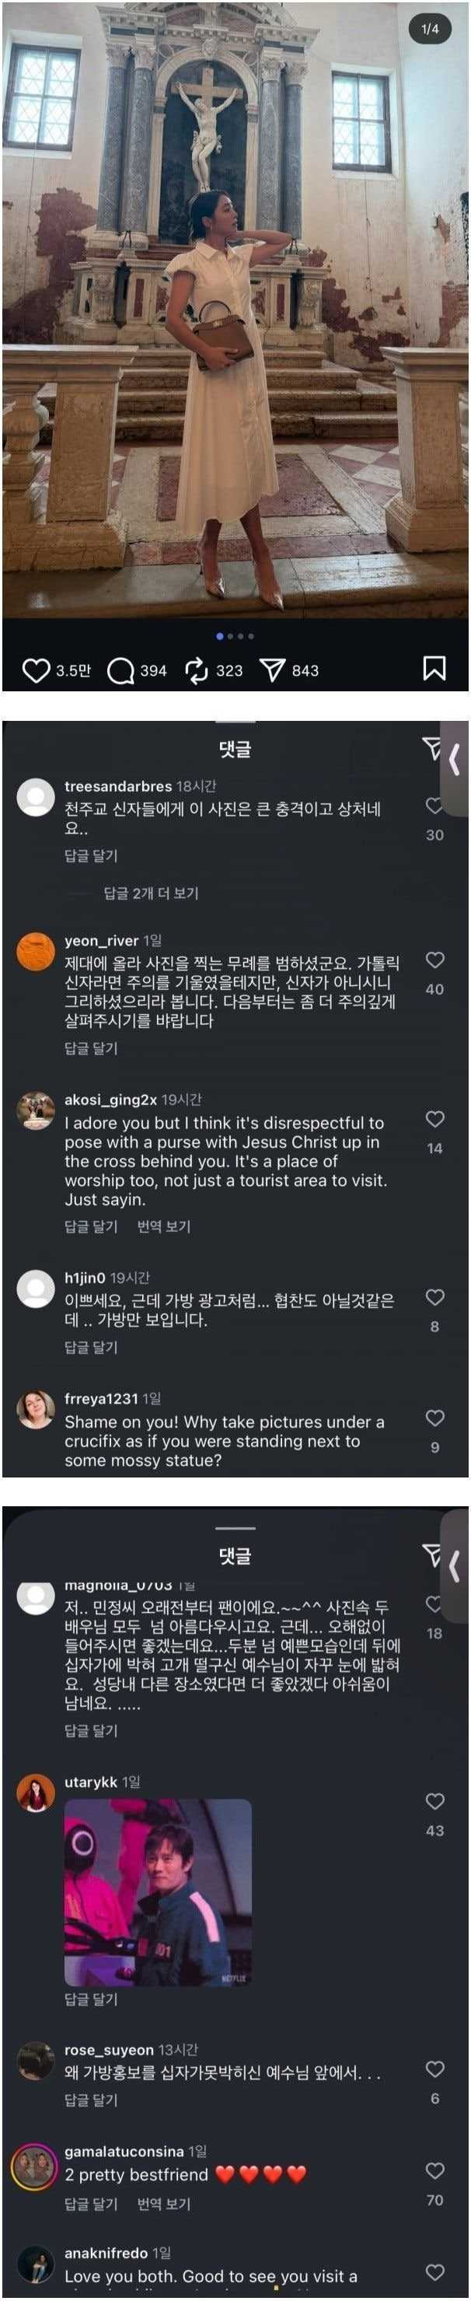Tap the first 댓글 comments header
The image size is (471, 2301).
click(x=235, y=749)
